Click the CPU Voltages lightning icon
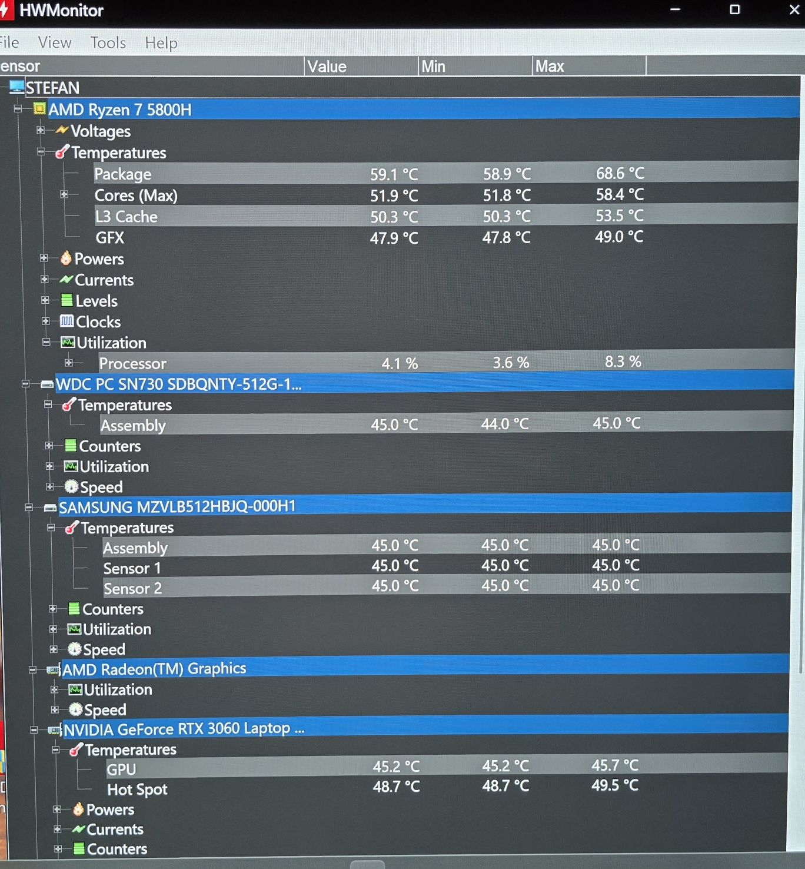Screen dimensions: 805x869 pos(62,130)
